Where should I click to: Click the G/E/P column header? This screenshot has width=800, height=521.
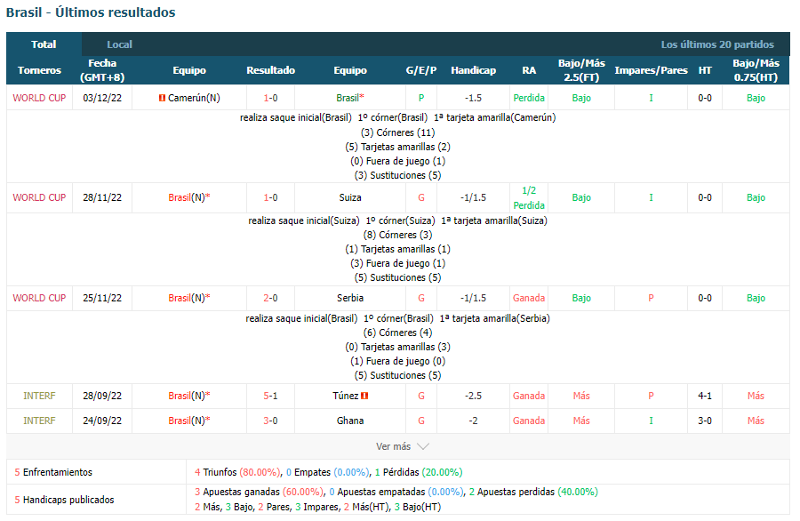click(421, 70)
